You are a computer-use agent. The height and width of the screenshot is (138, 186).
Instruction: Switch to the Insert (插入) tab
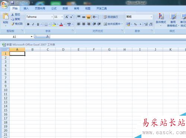26,9
